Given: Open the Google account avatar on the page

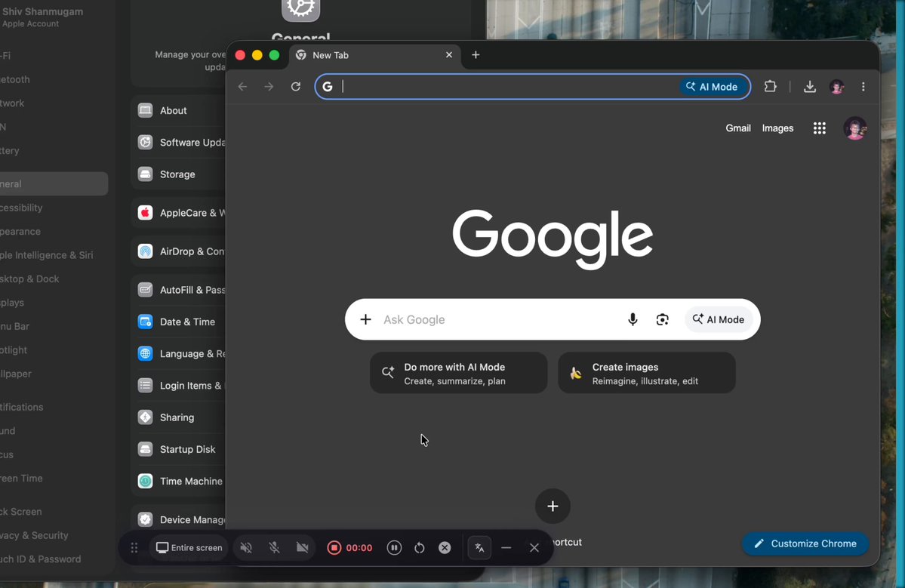Looking at the screenshot, I should click(x=854, y=128).
